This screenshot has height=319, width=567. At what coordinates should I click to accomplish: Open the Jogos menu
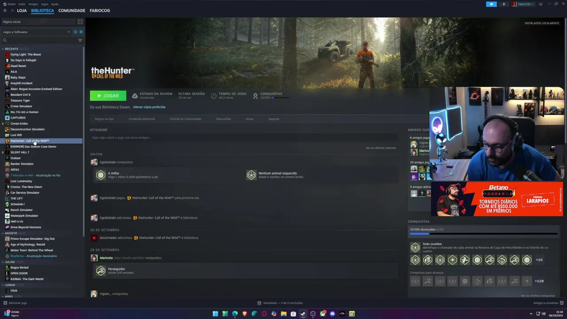(45, 4)
